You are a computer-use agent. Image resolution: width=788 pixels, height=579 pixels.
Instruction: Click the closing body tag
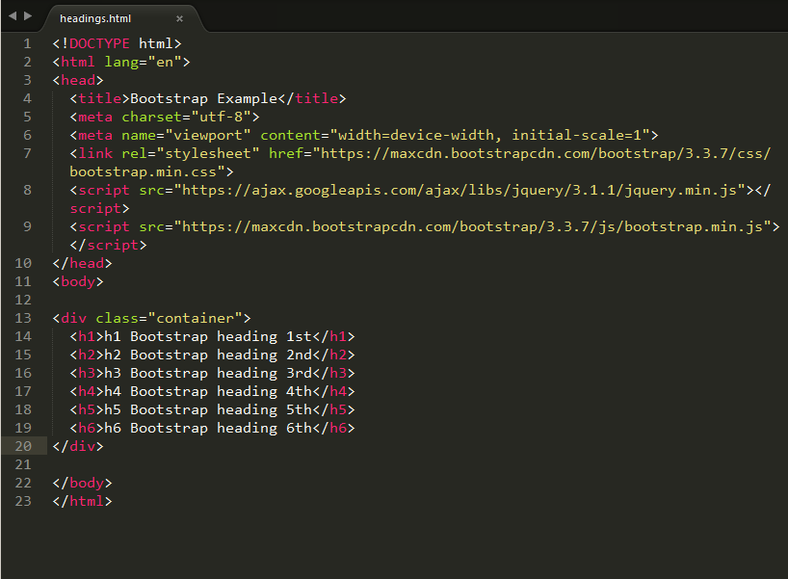coord(83,483)
